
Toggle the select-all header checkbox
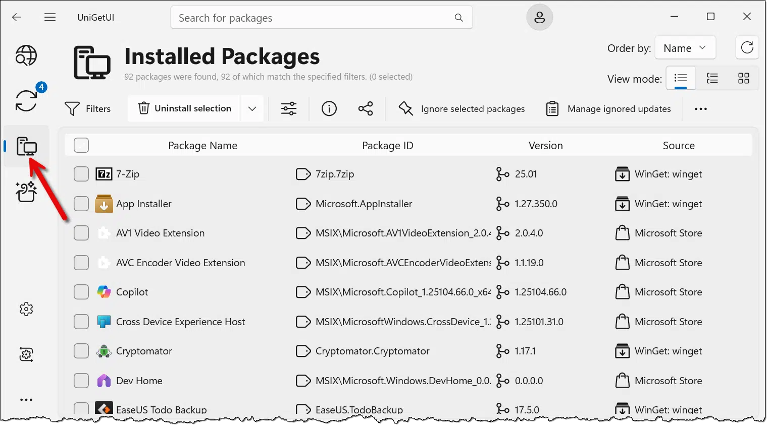coord(81,145)
